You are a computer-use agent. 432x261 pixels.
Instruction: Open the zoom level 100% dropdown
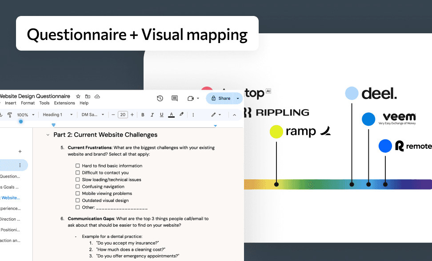(26, 115)
